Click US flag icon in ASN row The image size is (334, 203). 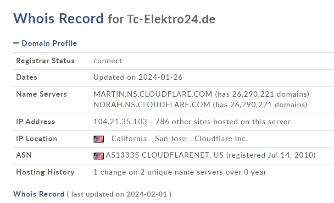[99, 156]
